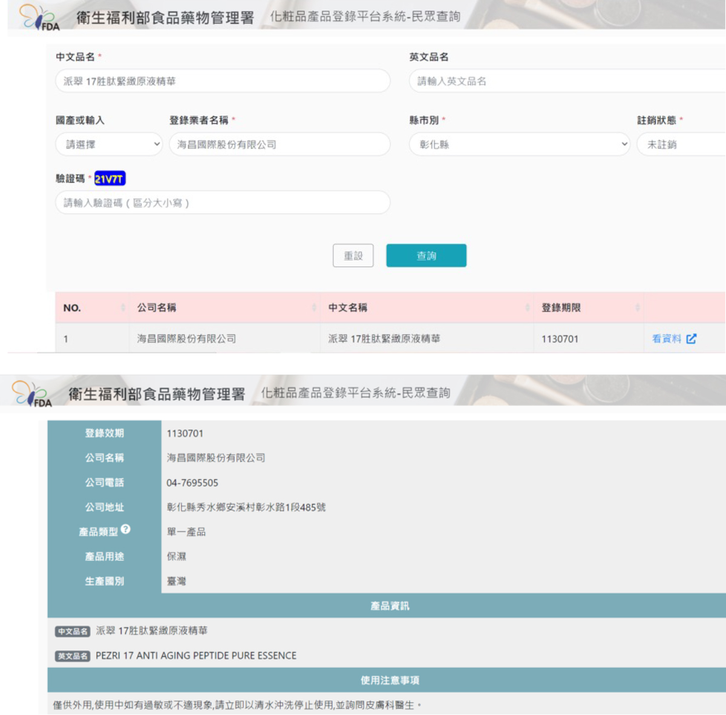726x715 pixels.
Task: Click the sort arrows on the 公司名稱 column
Action: click(x=314, y=308)
